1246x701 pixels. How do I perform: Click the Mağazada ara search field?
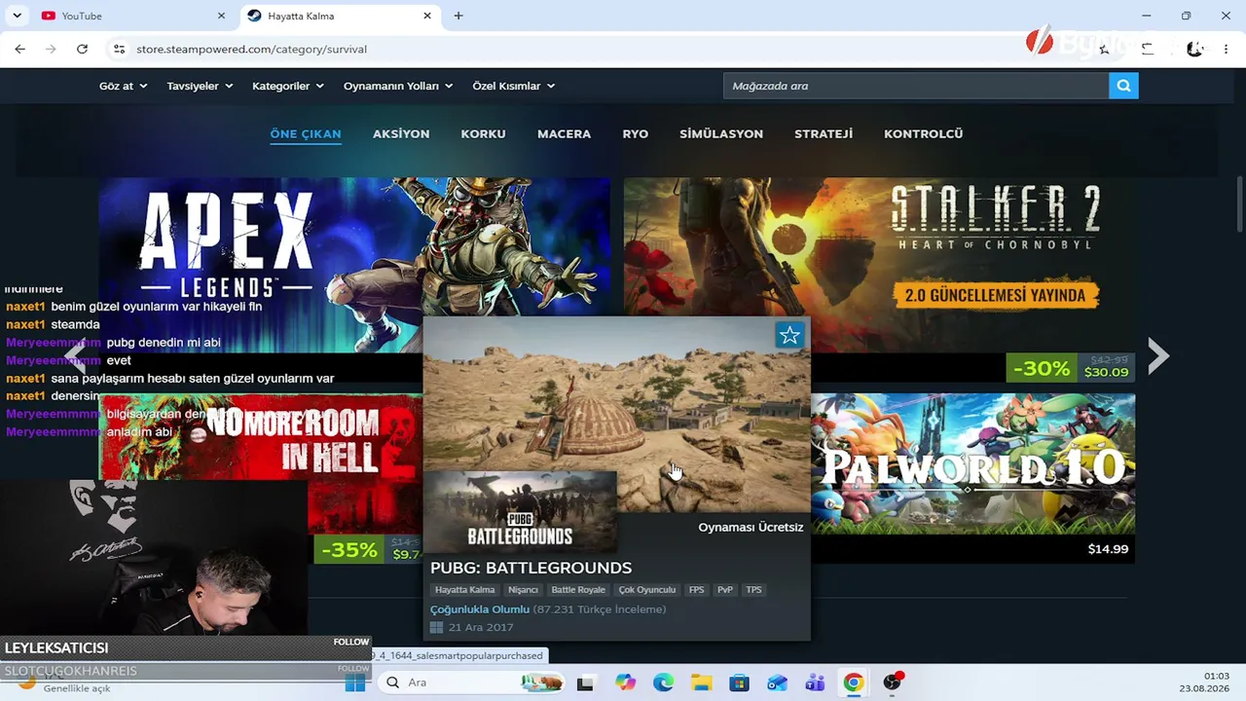point(916,86)
